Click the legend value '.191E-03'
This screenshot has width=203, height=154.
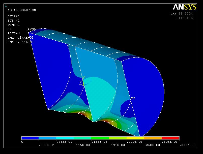point(117,145)
